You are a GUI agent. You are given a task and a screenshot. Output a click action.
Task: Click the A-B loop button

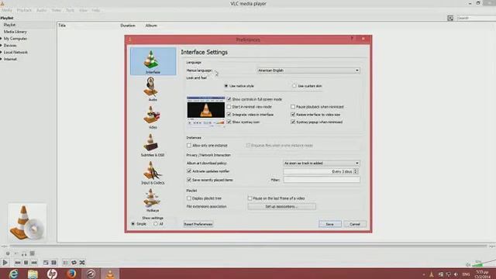[x=24, y=253]
